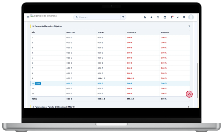Open the user profile avatar
The image size is (222, 134).
(191, 17)
